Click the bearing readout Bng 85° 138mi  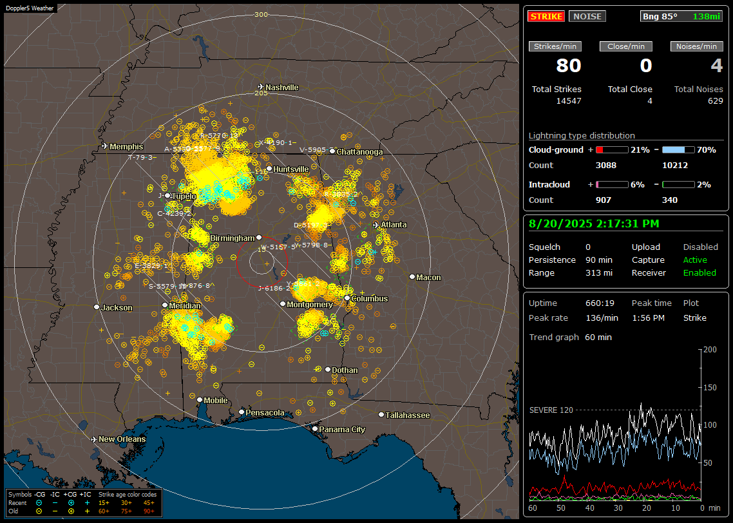681,16
